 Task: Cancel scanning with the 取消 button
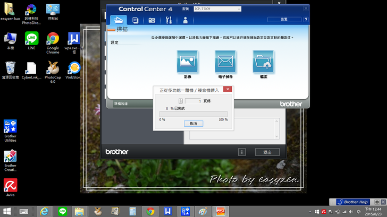[x=193, y=124]
